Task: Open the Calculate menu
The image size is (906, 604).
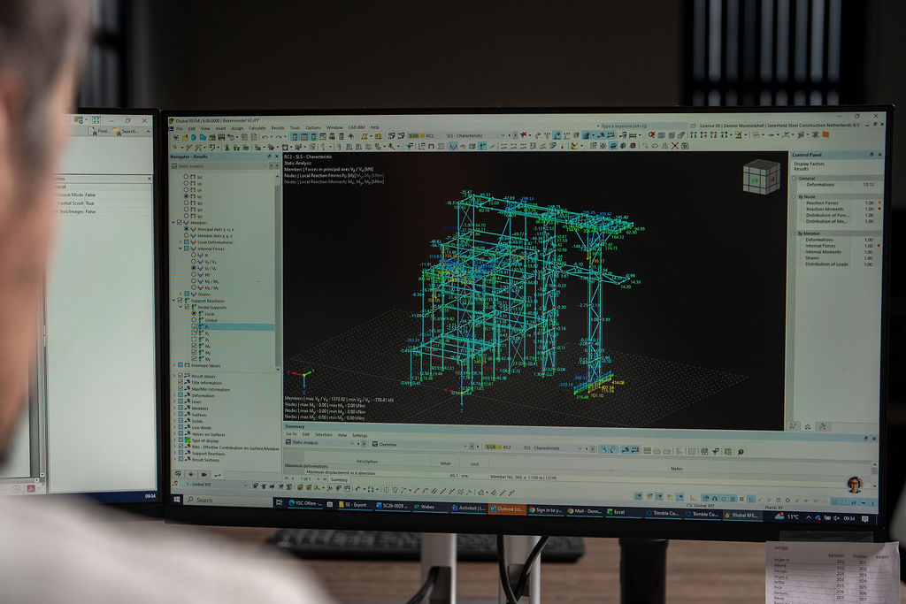Action: [x=257, y=128]
